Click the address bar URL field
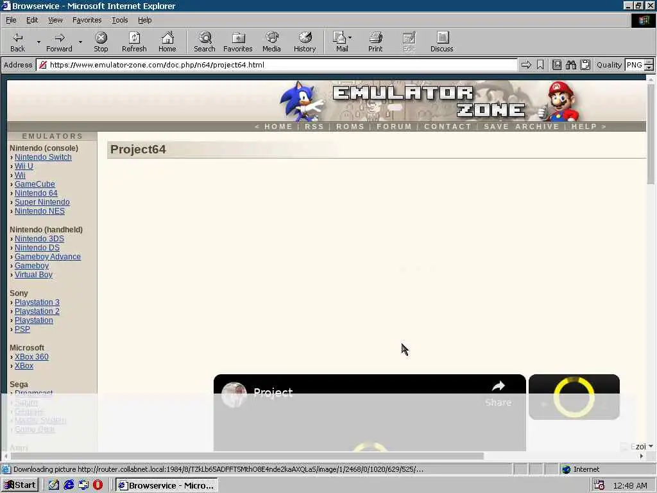Image resolution: width=657 pixels, height=493 pixels. click(x=277, y=65)
